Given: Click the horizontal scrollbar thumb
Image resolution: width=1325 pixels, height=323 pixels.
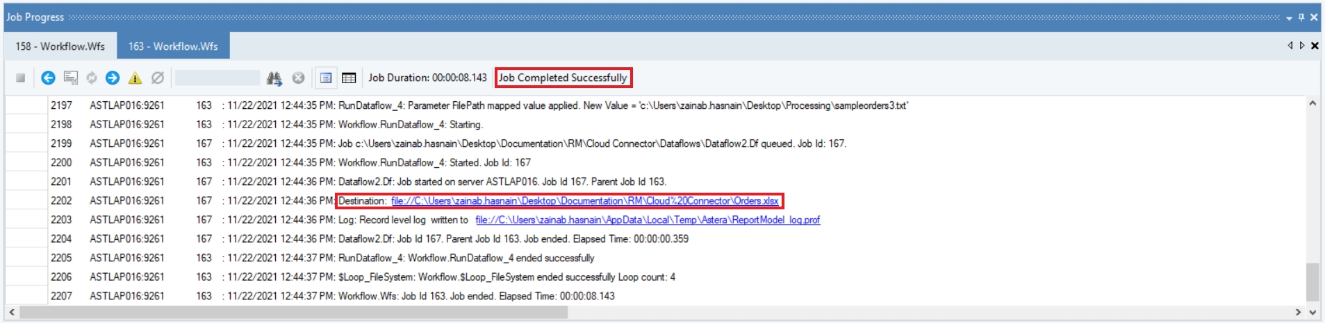Looking at the screenshot, I should coord(294,313).
